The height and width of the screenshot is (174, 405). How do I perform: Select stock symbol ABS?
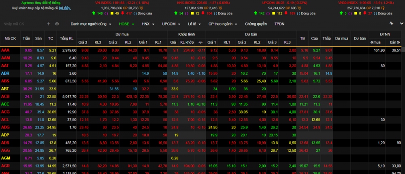tap(5, 81)
